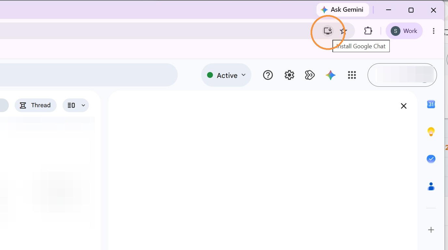Image resolution: width=448 pixels, height=250 pixels.
Task: Open the browser Extensions puzzle icon
Action: (x=368, y=31)
